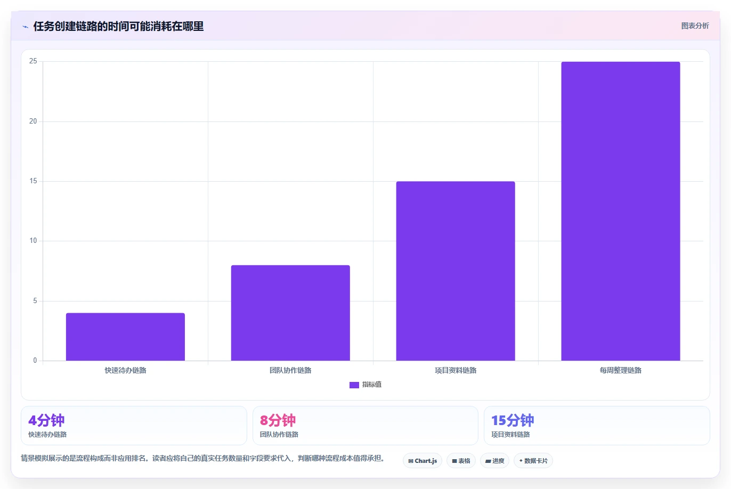Select the 进度 tag pill

tap(494, 461)
